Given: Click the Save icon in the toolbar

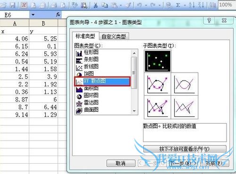Looking at the screenshot, I should [x=13, y=5].
